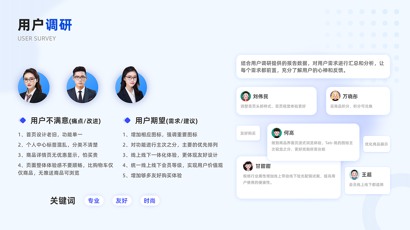Click item 1、增加相应图标，强调重要图标

pyautogui.click(x=160, y=134)
